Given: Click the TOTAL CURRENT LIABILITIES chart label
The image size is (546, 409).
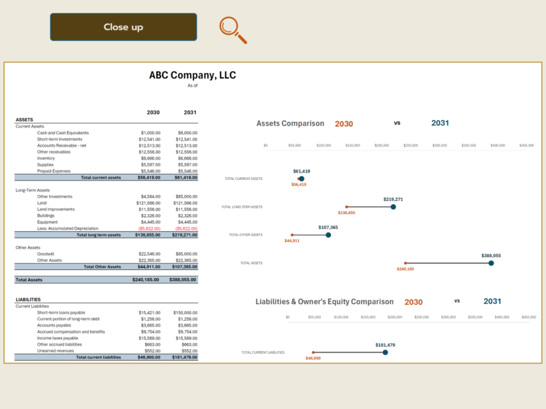Looking at the screenshot, I should click(x=263, y=352).
